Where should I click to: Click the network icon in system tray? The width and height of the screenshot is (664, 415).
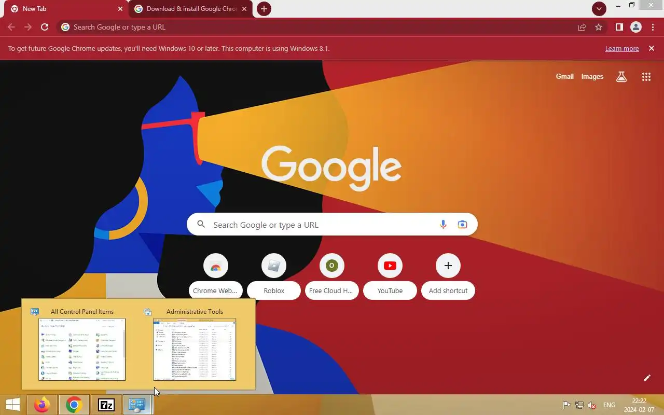579,405
